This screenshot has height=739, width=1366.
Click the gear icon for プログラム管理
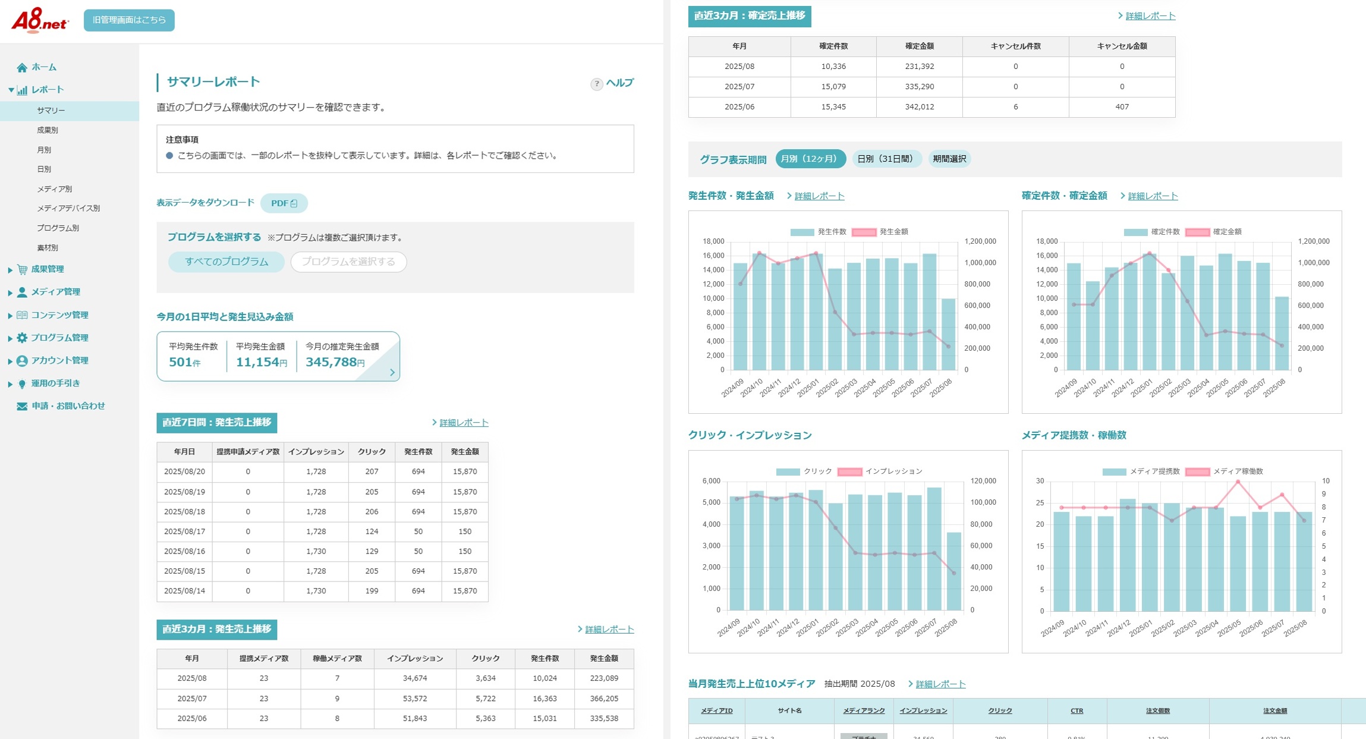[x=22, y=338]
